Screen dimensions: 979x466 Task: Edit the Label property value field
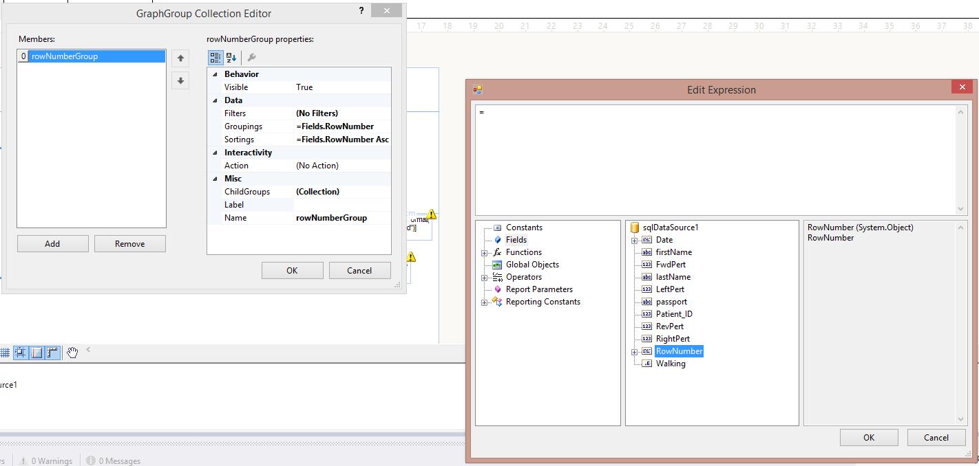coord(342,205)
